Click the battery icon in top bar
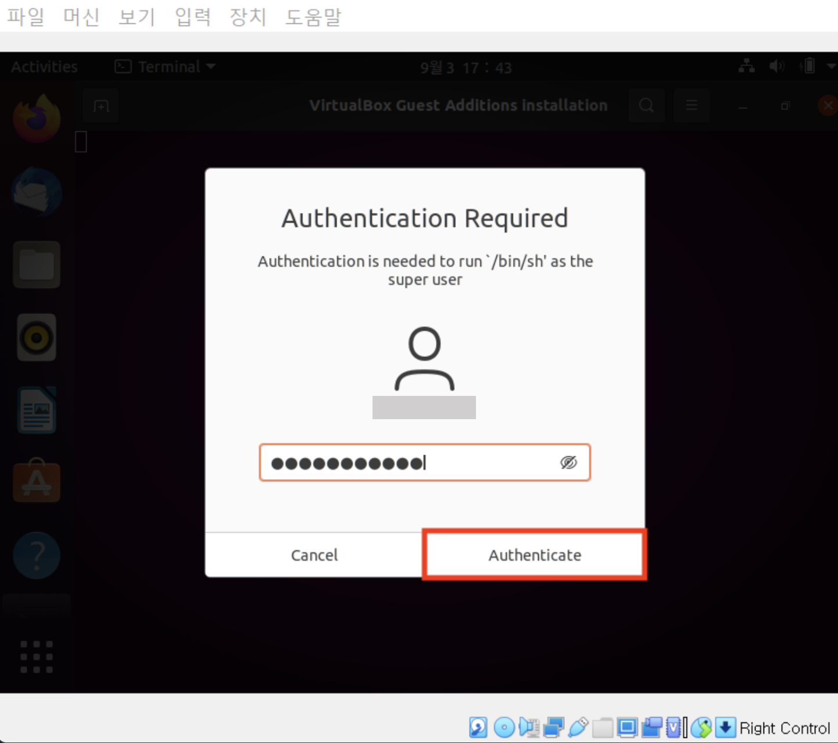 coord(808,66)
